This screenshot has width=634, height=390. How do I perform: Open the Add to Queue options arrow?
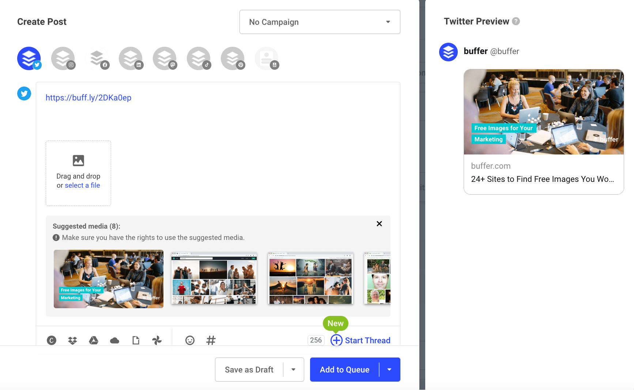pos(389,370)
